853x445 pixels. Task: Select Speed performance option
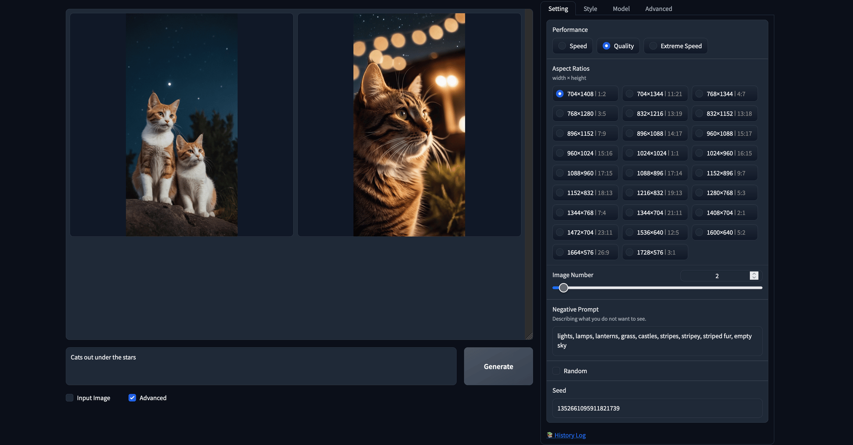573,46
